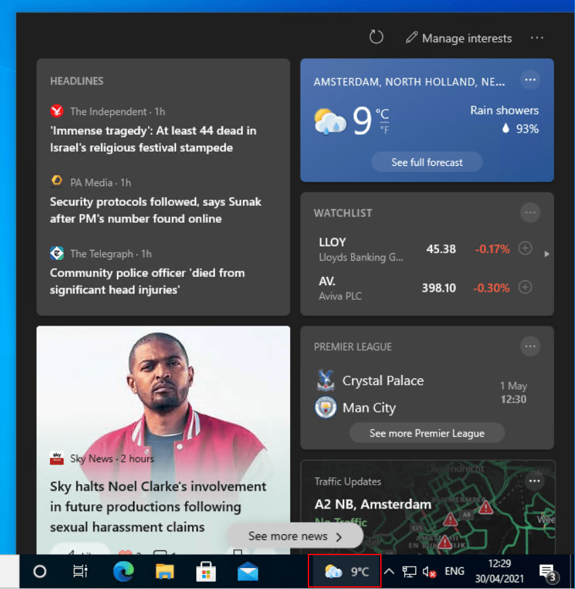Screen dimensions: 575x589
Task: Open the Mail app from the taskbar
Action: [x=248, y=571]
